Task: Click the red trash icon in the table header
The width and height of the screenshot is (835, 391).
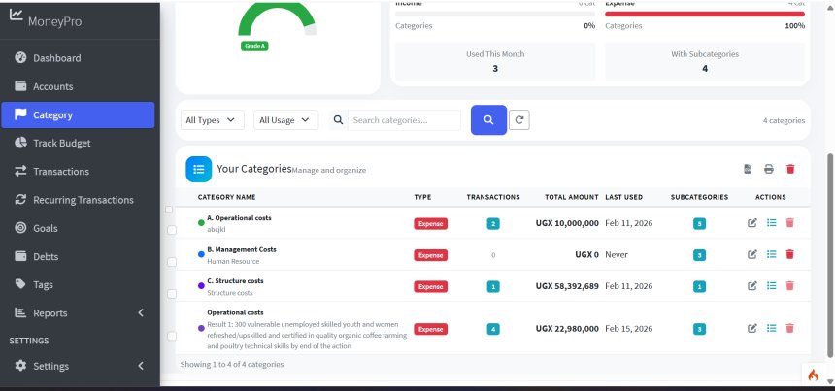Action: [x=790, y=169]
